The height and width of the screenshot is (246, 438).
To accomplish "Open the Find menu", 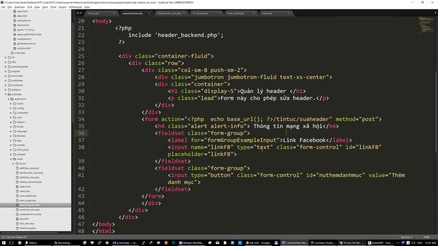I will coord(29,7).
